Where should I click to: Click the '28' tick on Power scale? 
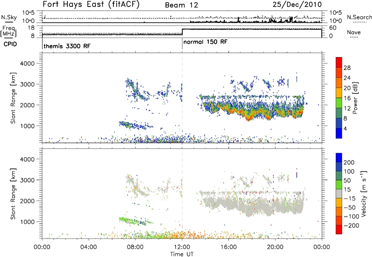pos(347,68)
